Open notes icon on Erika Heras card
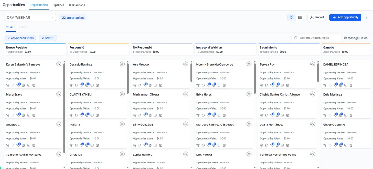 click(214, 115)
